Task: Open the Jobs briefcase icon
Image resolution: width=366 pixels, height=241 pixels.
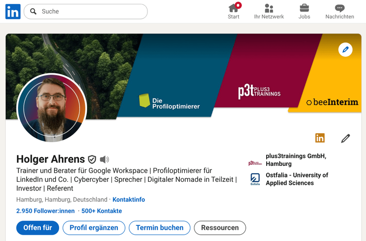Action: click(304, 8)
